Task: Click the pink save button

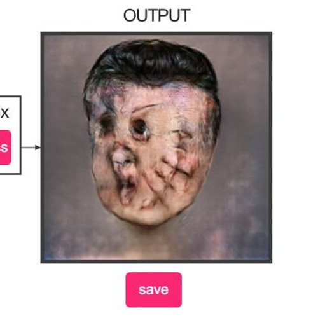Action: point(154,289)
